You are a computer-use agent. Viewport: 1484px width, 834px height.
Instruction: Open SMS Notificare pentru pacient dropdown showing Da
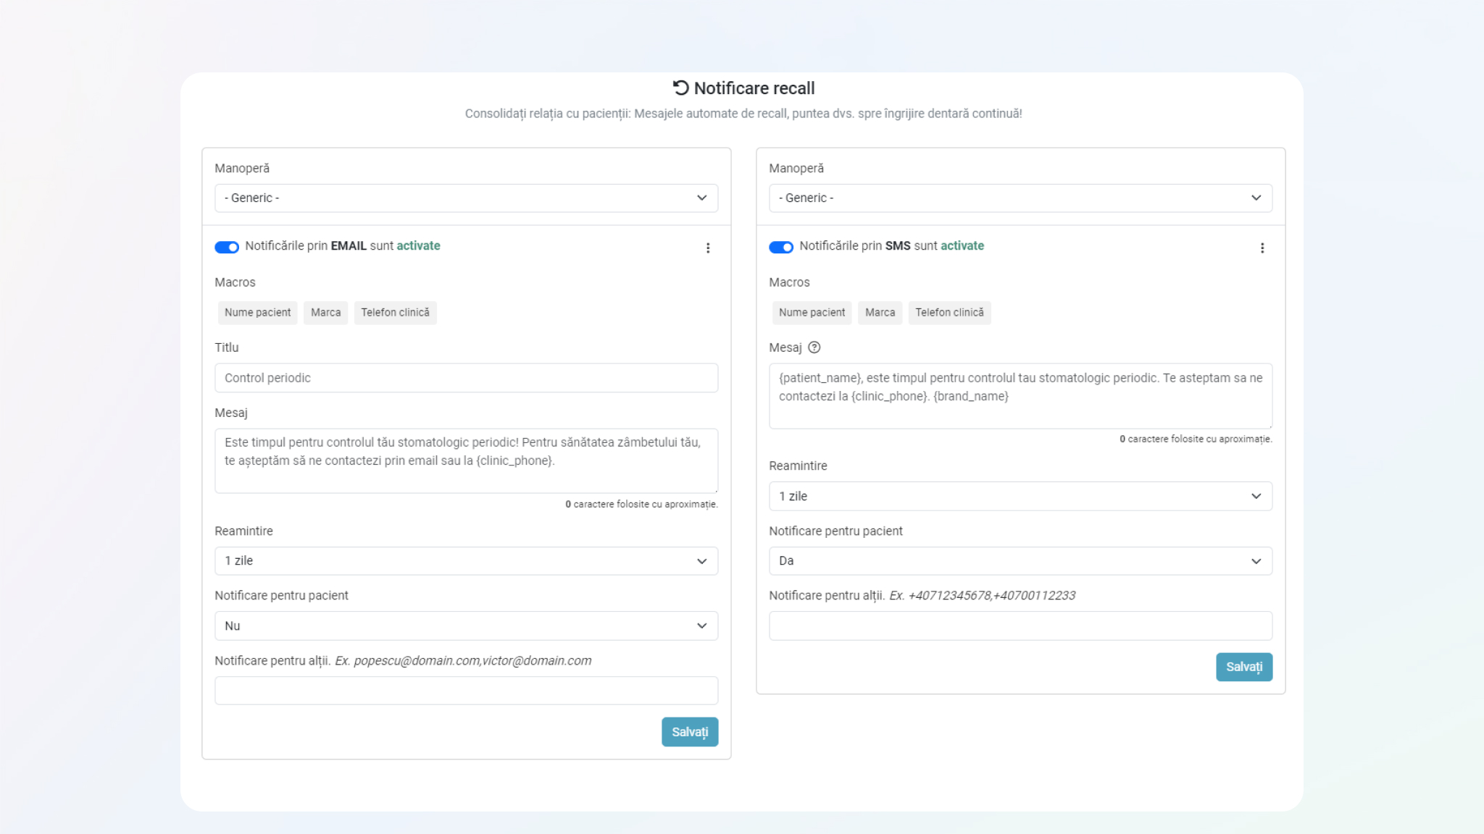click(1020, 561)
